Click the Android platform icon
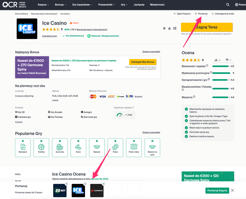This screenshot has height=199, width=246. tap(164, 28)
